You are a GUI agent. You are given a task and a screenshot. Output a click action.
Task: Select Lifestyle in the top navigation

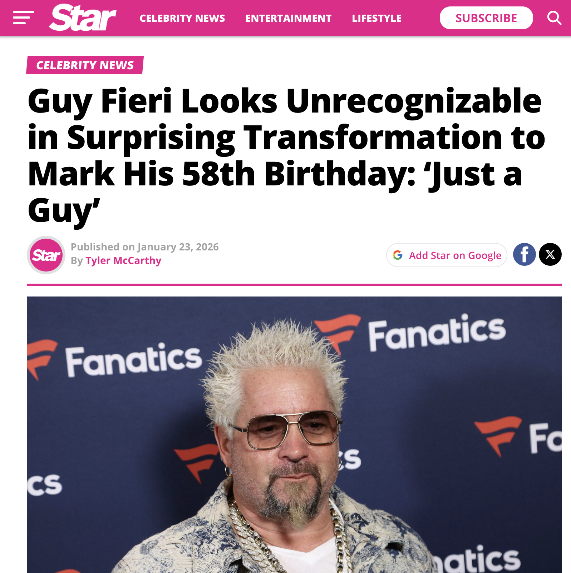click(376, 18)
